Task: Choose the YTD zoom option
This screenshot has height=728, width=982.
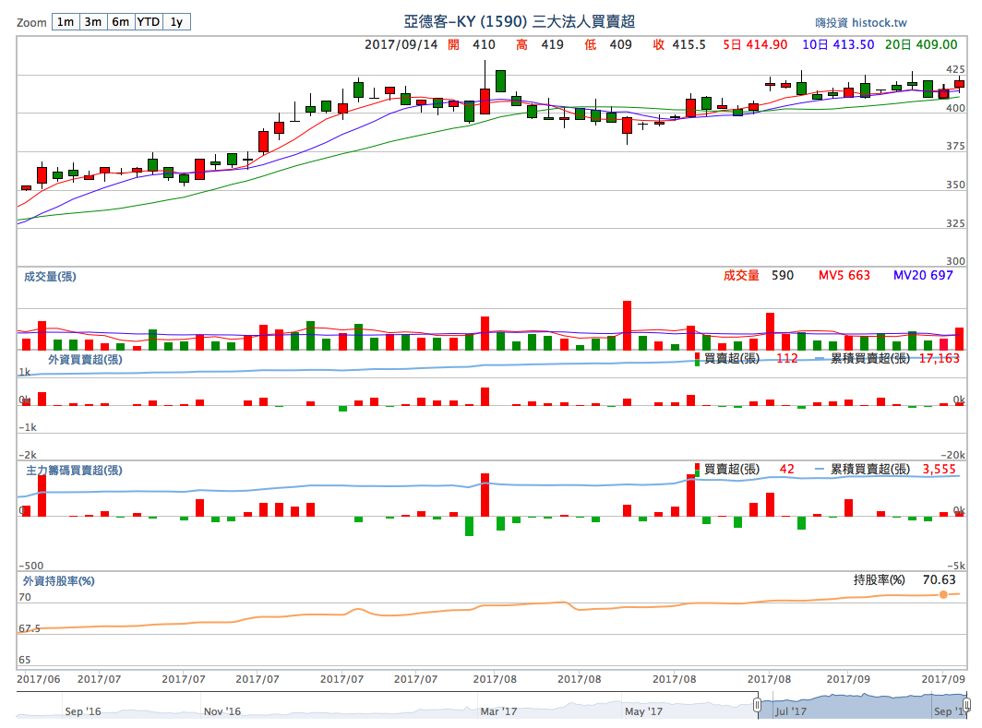Action: 148,22
